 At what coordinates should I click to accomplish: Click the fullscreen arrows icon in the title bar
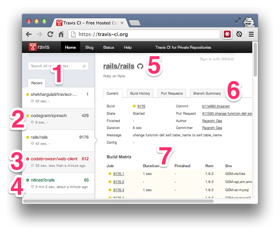coord(238,20)
